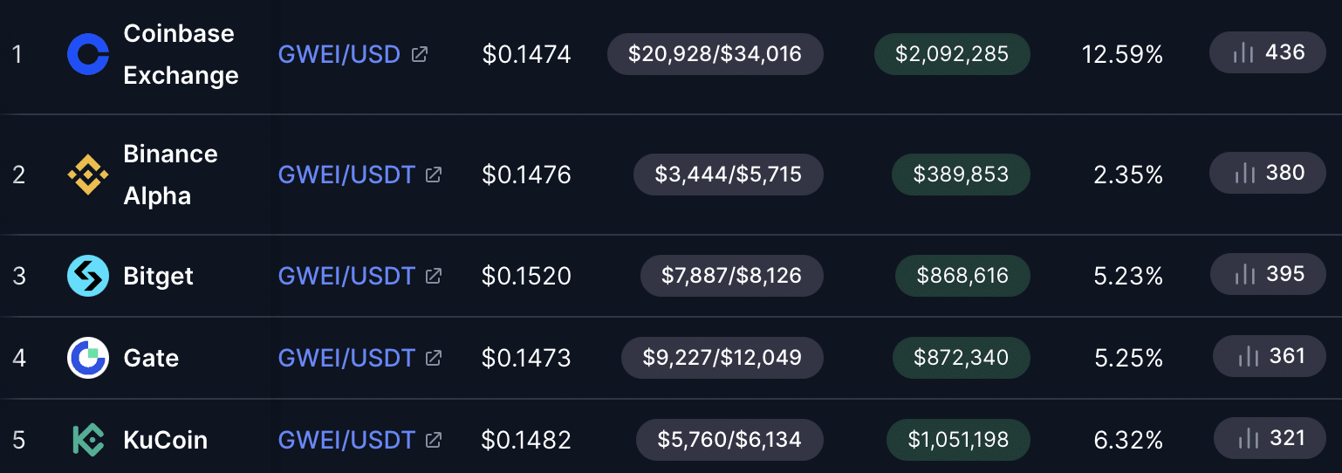Open the GWEI/USDT pair on KuCoin
The height and width of the screenshot is (473, 1342).
point(346,440)
